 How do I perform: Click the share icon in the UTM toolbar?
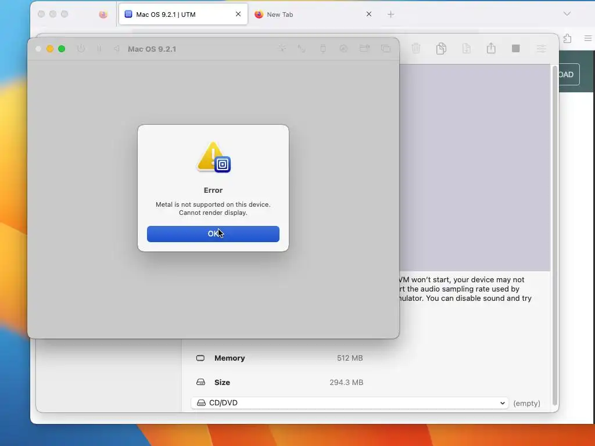point(491,48)
